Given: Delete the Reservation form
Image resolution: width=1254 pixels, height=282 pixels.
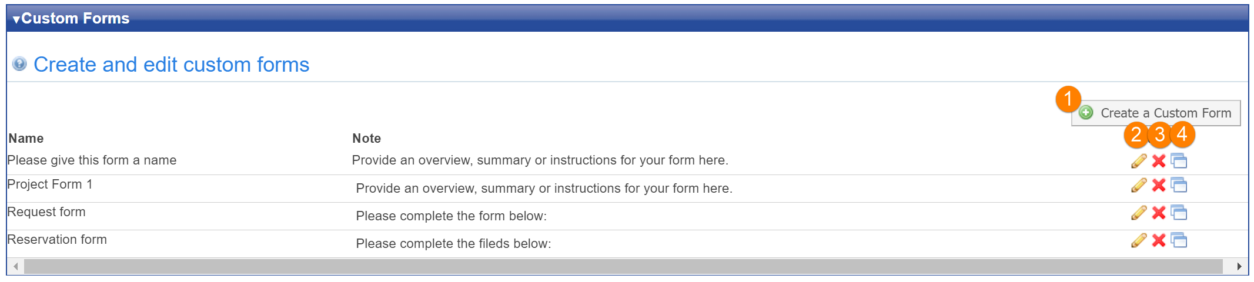Looking at the screenshot, I should point(1159,240).
